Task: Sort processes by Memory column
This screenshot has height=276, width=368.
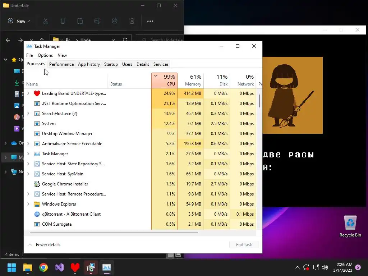Action: (190, 80)
